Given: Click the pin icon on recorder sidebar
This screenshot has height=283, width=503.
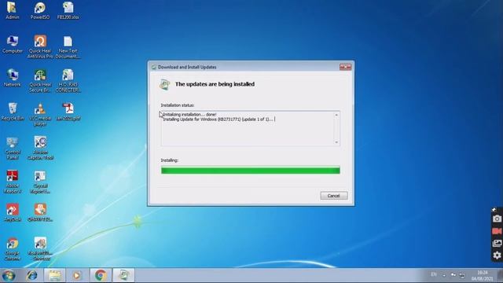Looking at the screenshot, I should [494, 210].
